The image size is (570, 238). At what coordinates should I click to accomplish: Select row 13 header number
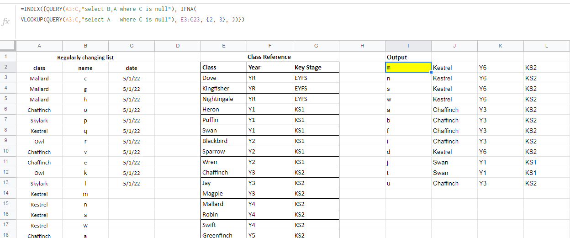coord(8,183)
